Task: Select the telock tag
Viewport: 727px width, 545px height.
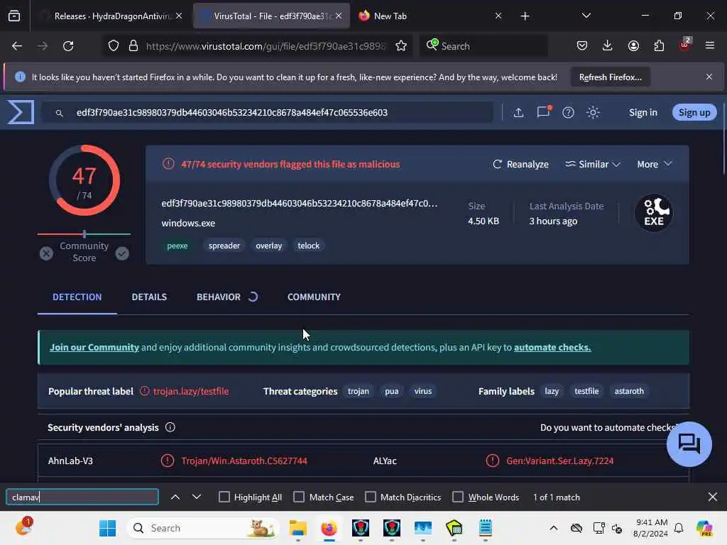Action: (308, 246)
